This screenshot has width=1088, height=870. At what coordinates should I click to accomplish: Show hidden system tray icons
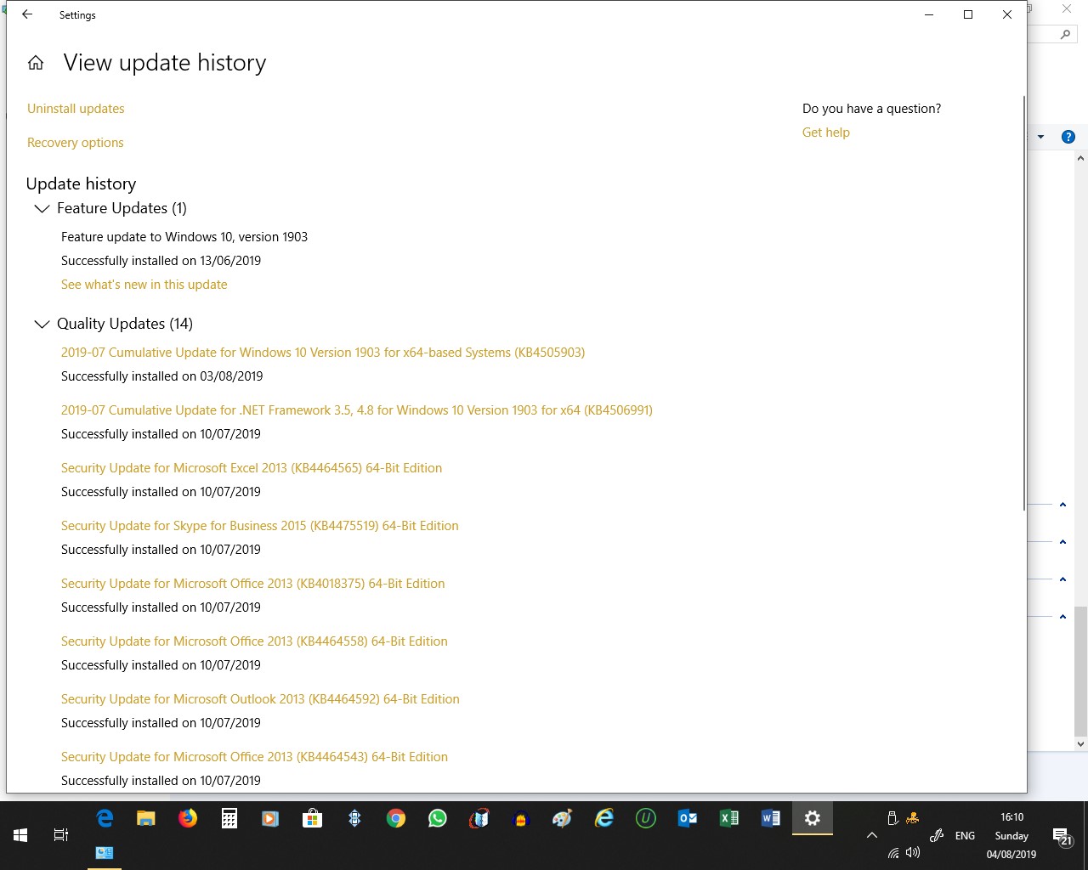tap(871, 835)
